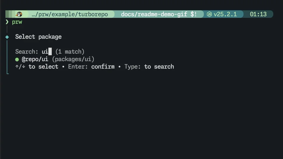This screenshot has height=159, width=283.
Task: Click the git status $! indicator
Action: [x=194, y=14]
